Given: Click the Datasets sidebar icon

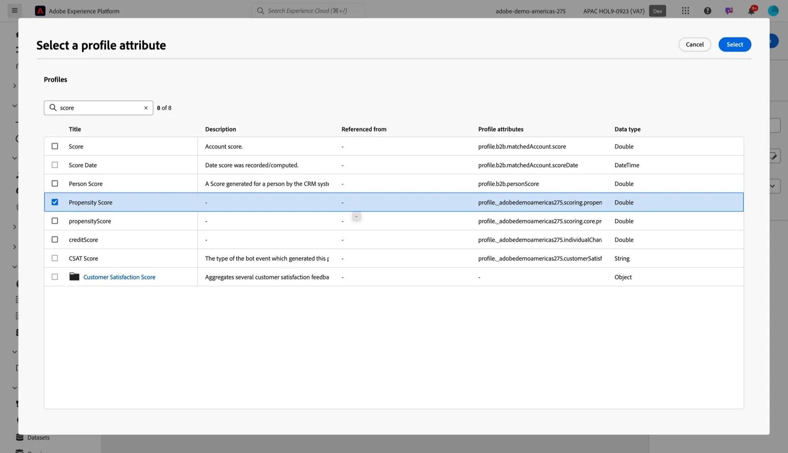Looking at the screenshot, I should (20, 438).
